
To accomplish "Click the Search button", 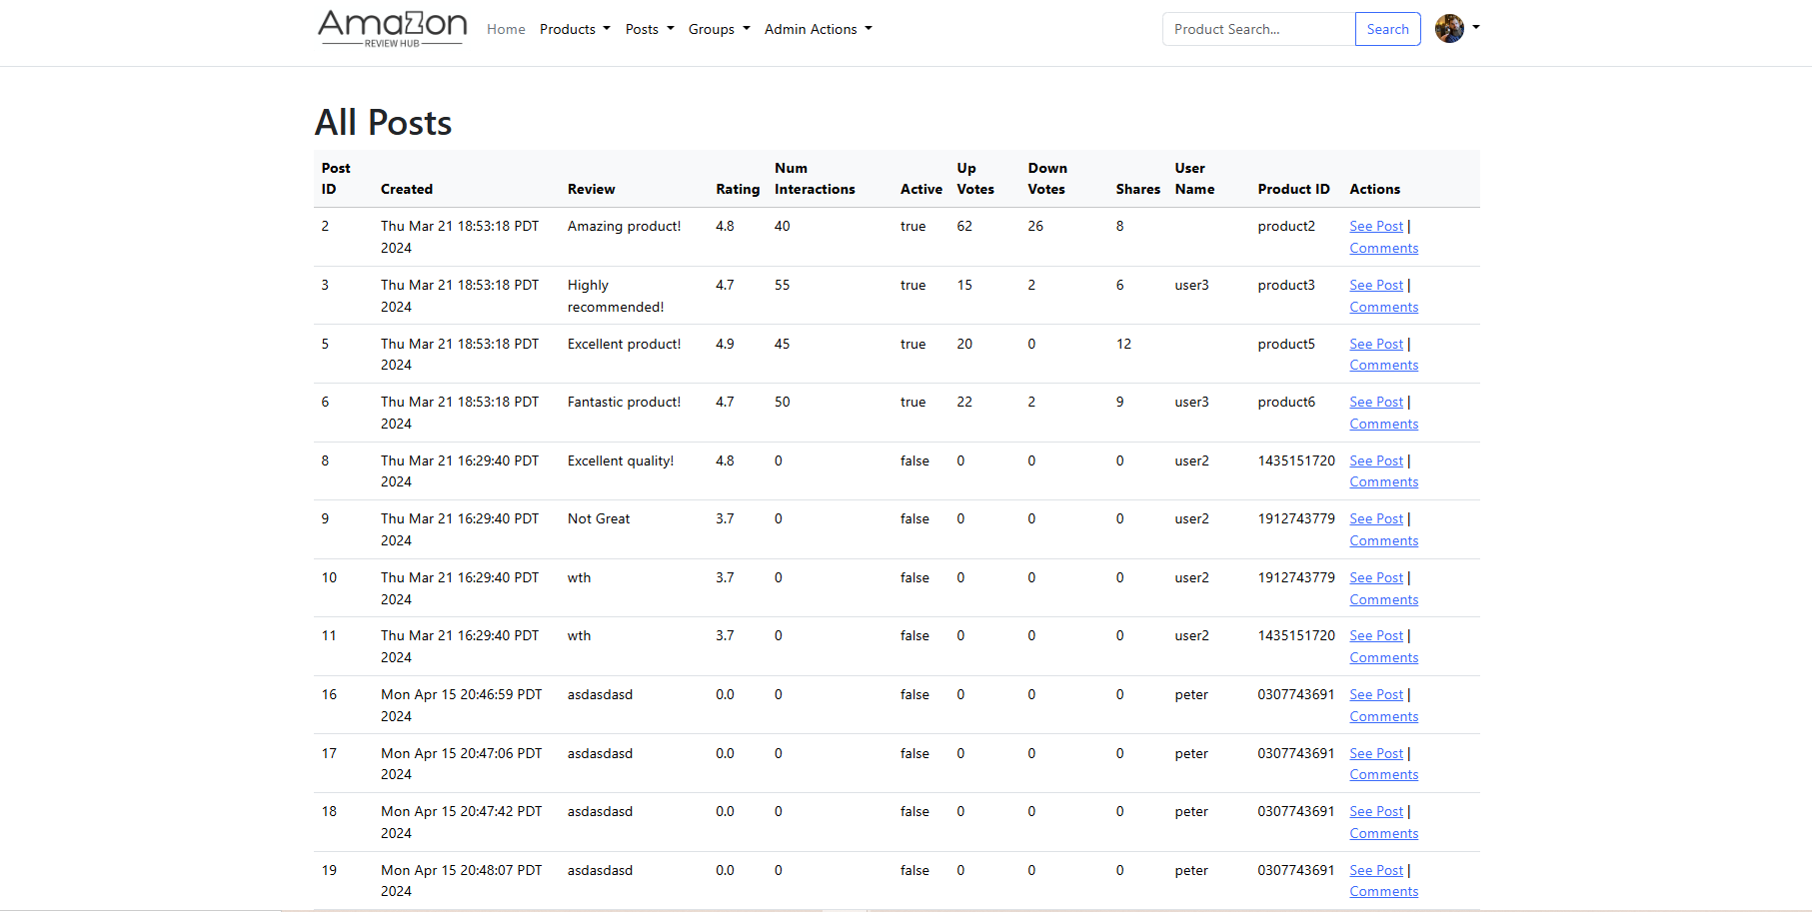I will pos(1388,29).
